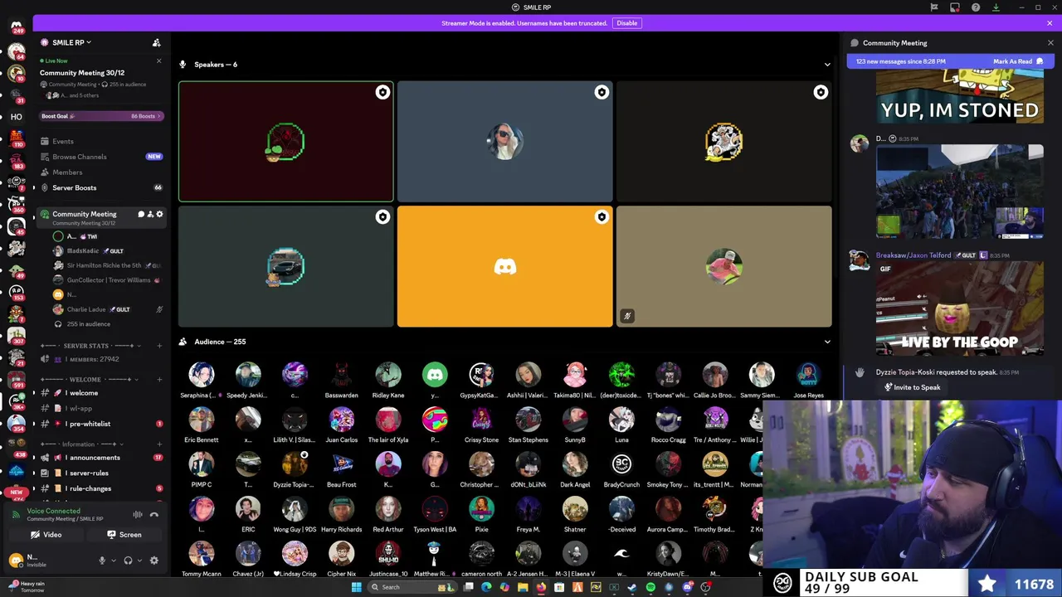The width and height of the screenshot is (1062, 597).
Task: Select the HO server icon
Action: [x=16, y=117]
